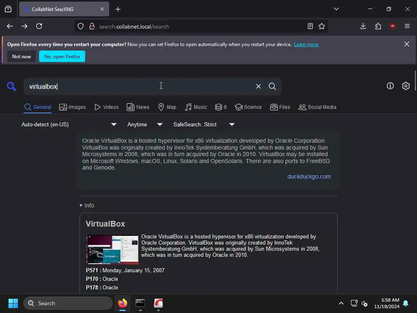
Task: Open red app icon in taskbar
Action: (x=158, y=303)
